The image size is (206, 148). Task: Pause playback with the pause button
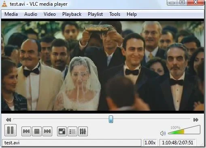coord(11,130)
